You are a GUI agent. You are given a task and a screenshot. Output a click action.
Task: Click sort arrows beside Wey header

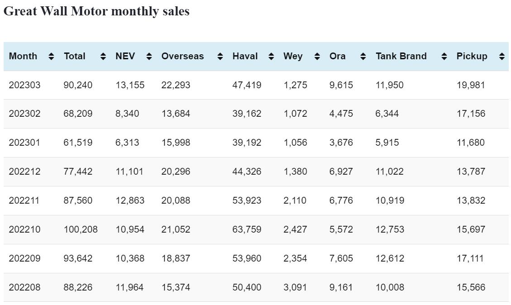[317, 57]
